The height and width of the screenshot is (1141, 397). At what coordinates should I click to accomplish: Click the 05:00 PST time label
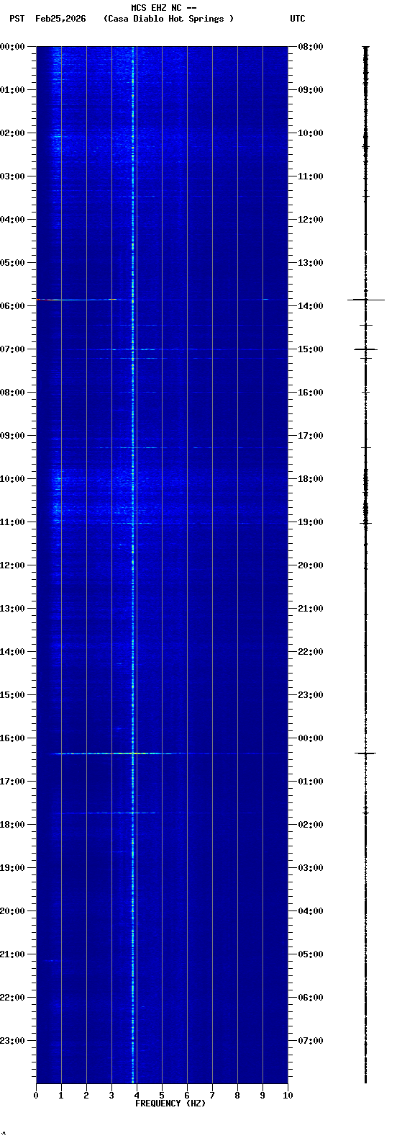pyautogui.click(x=13, y=263)
